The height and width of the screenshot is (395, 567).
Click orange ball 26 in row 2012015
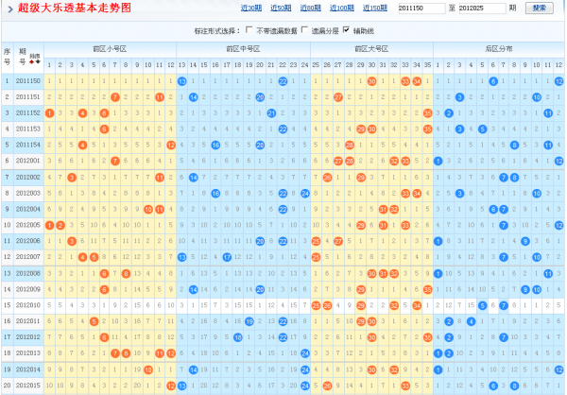[x=327, y=386]
